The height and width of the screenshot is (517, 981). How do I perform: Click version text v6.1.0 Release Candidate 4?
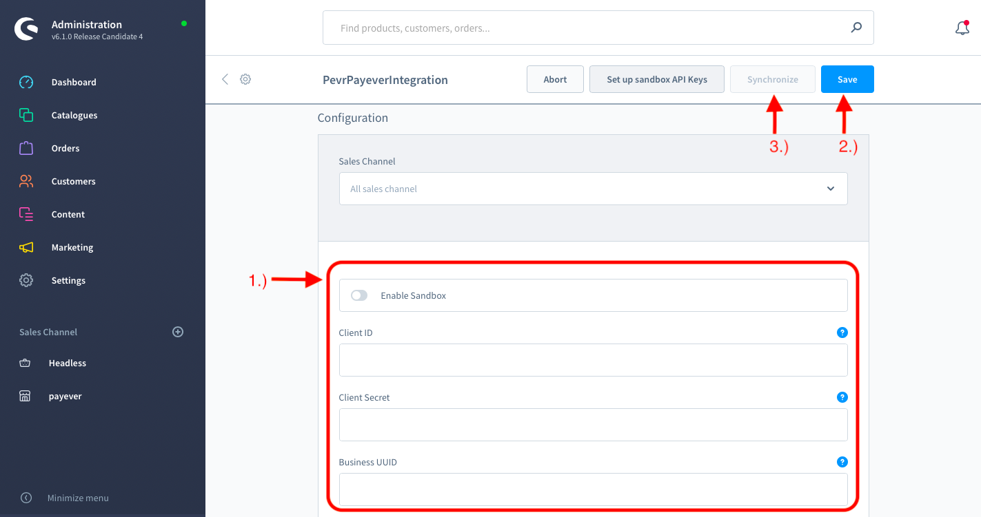click(x=97, y=36)
